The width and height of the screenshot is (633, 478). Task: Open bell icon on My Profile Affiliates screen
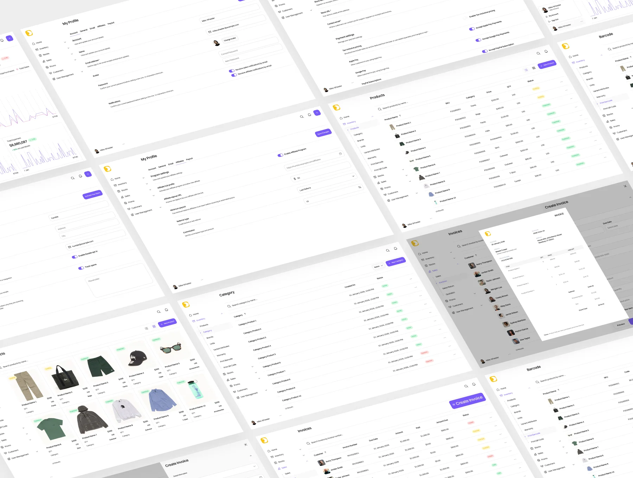[309, 115]
